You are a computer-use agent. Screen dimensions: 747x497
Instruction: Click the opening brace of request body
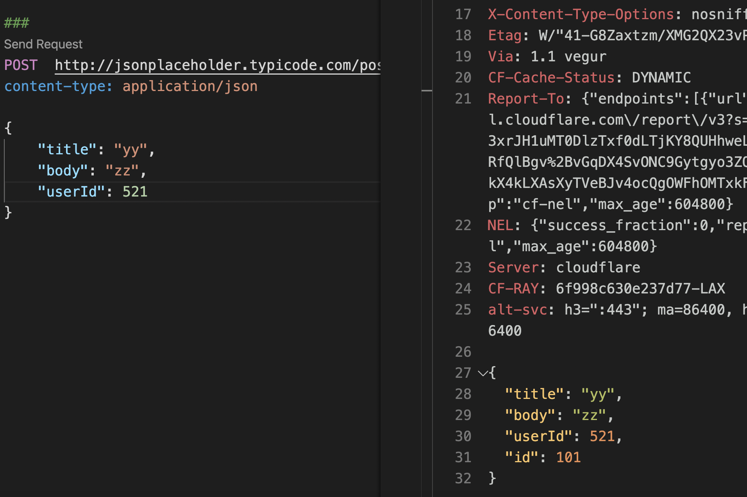pyautogui.click(x=8, y=128)
